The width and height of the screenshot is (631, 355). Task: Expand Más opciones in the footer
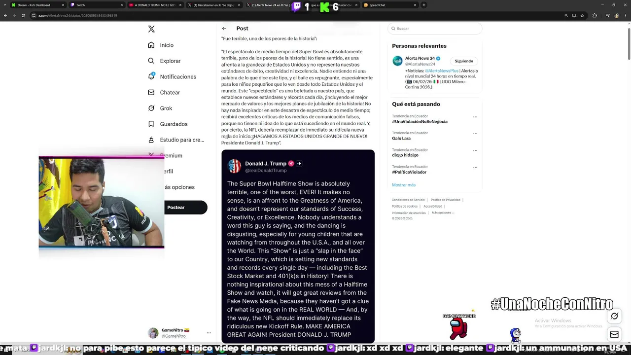coord(443,213)
